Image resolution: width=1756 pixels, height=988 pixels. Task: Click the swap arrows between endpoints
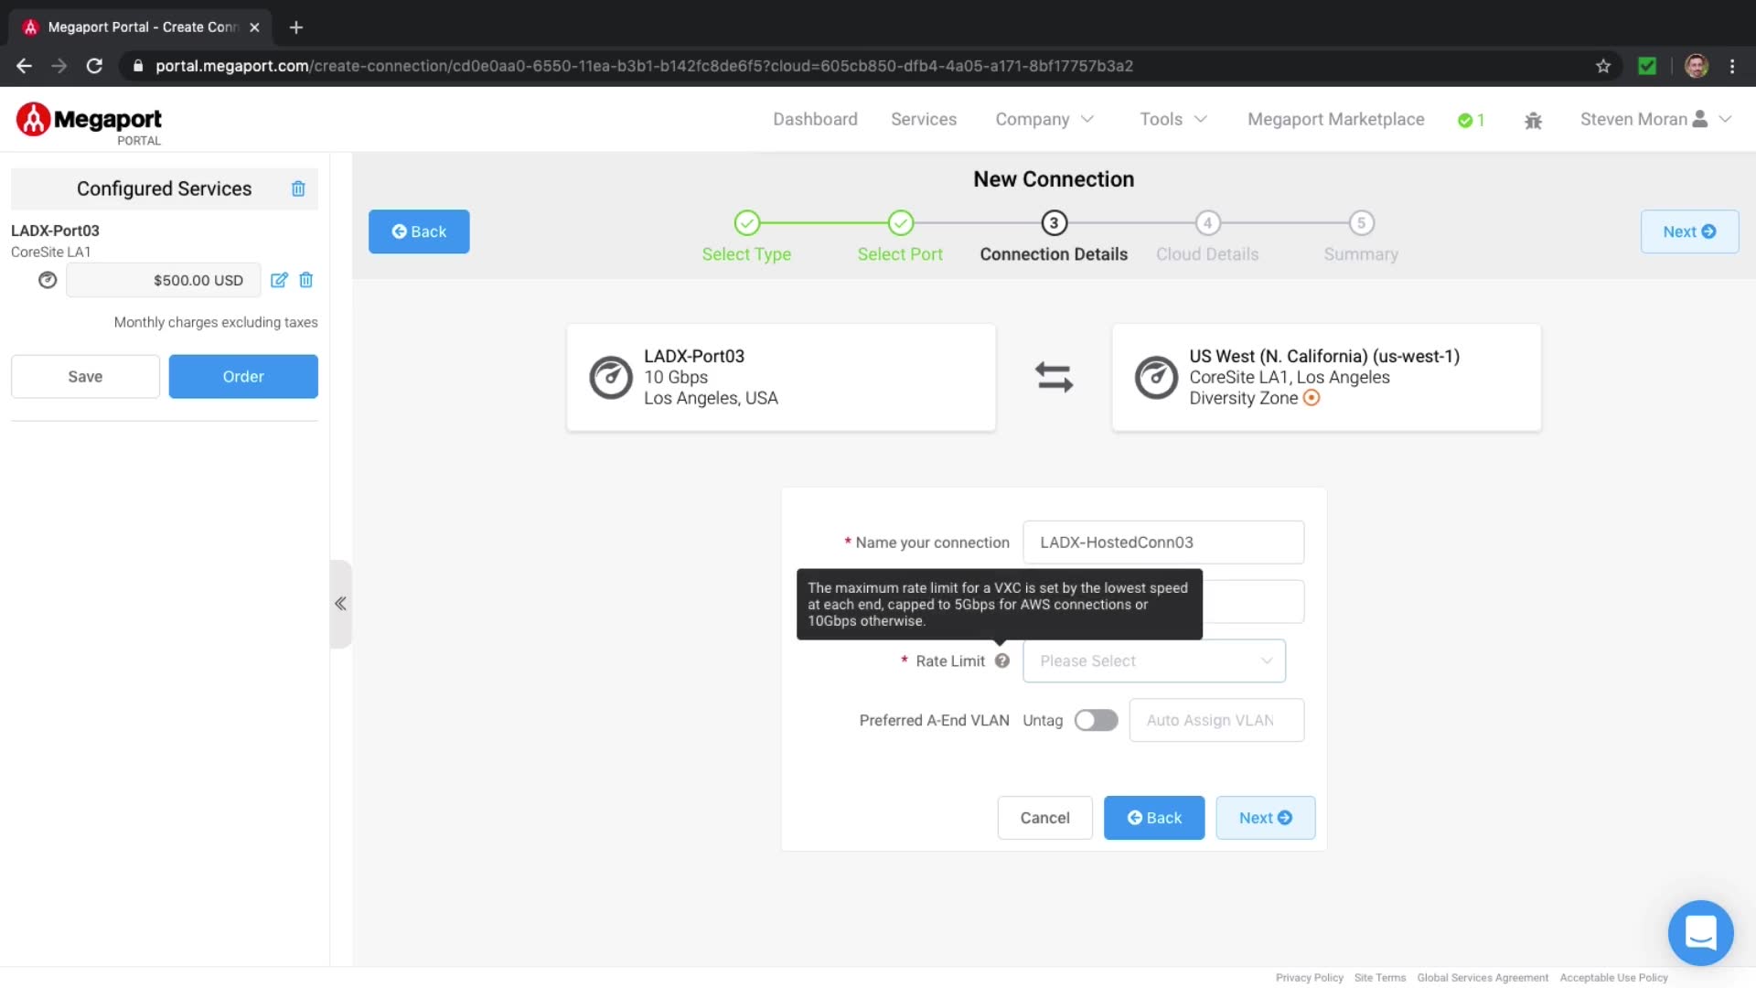tap(1054, 377)
